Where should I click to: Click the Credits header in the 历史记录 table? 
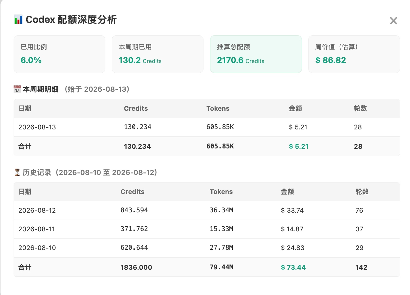[133, 192]
